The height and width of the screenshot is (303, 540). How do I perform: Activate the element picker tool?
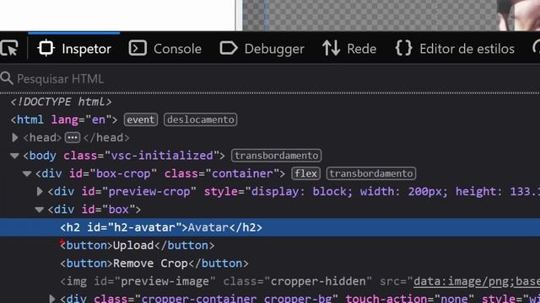(9, 49)
